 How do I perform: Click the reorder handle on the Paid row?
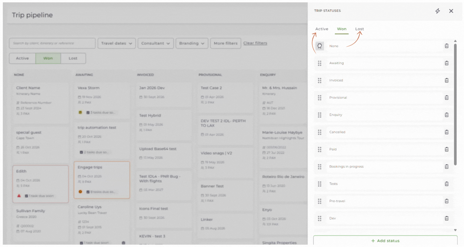(320, 149)
